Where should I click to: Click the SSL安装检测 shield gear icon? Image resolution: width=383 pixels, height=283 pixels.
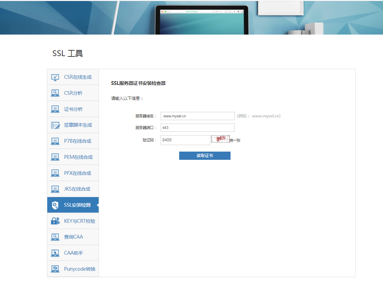(x=55, y=205)
